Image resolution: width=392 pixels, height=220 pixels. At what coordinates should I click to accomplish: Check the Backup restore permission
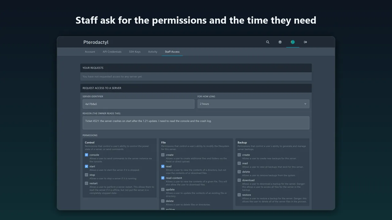tap(239, 195)
